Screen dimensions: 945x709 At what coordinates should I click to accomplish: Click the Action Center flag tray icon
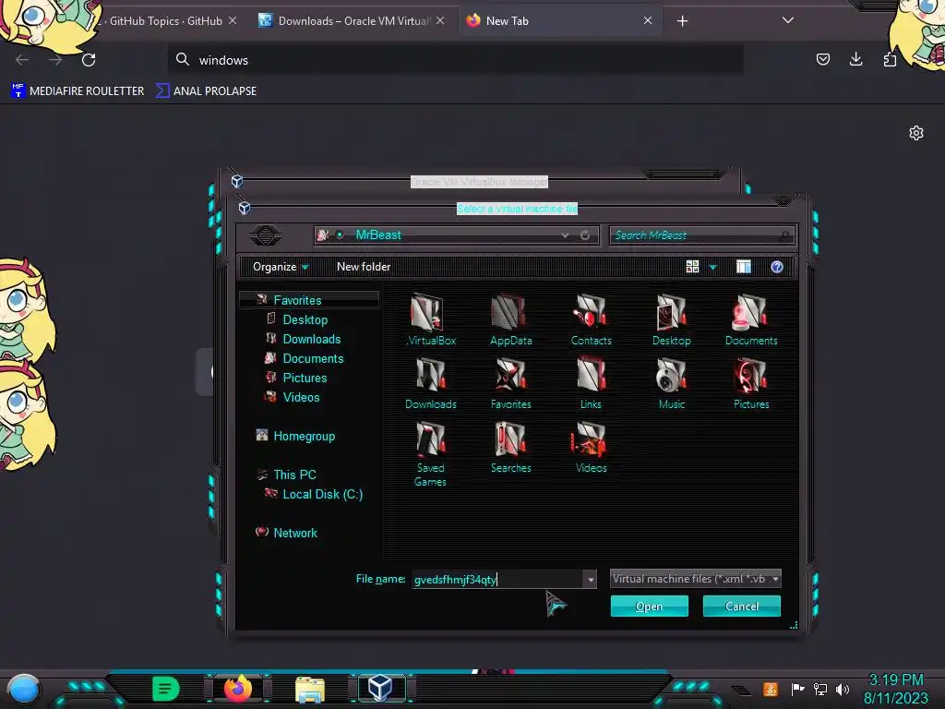coord(797,689)
